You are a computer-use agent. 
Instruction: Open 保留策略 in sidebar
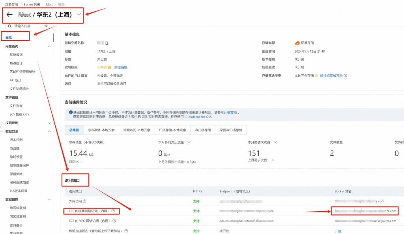16,174
